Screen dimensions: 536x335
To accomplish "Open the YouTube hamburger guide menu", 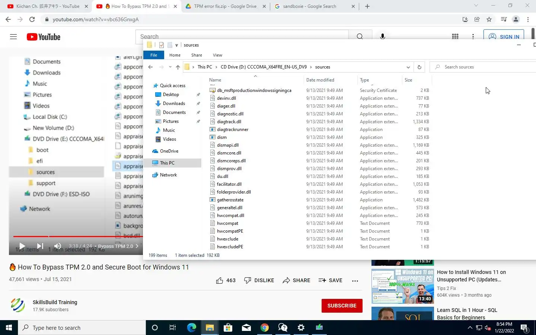I will pyautogui.click(x=13, y=36).
